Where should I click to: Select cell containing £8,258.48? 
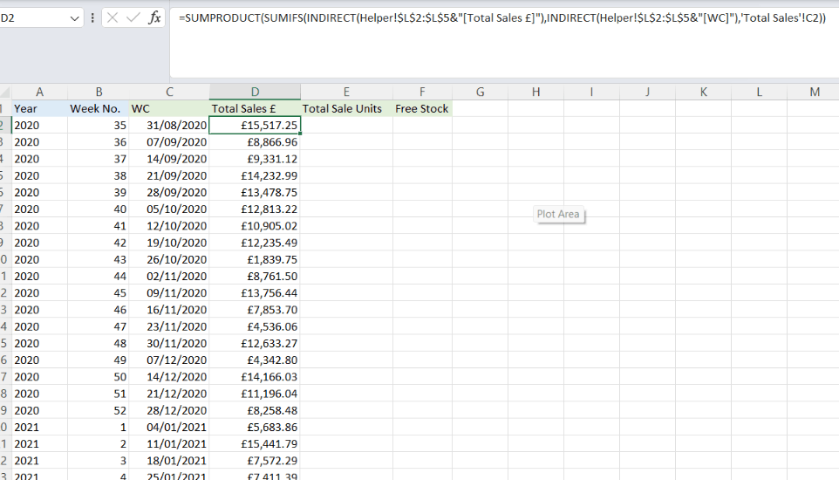pyautogui.click(x=255, y=410)
